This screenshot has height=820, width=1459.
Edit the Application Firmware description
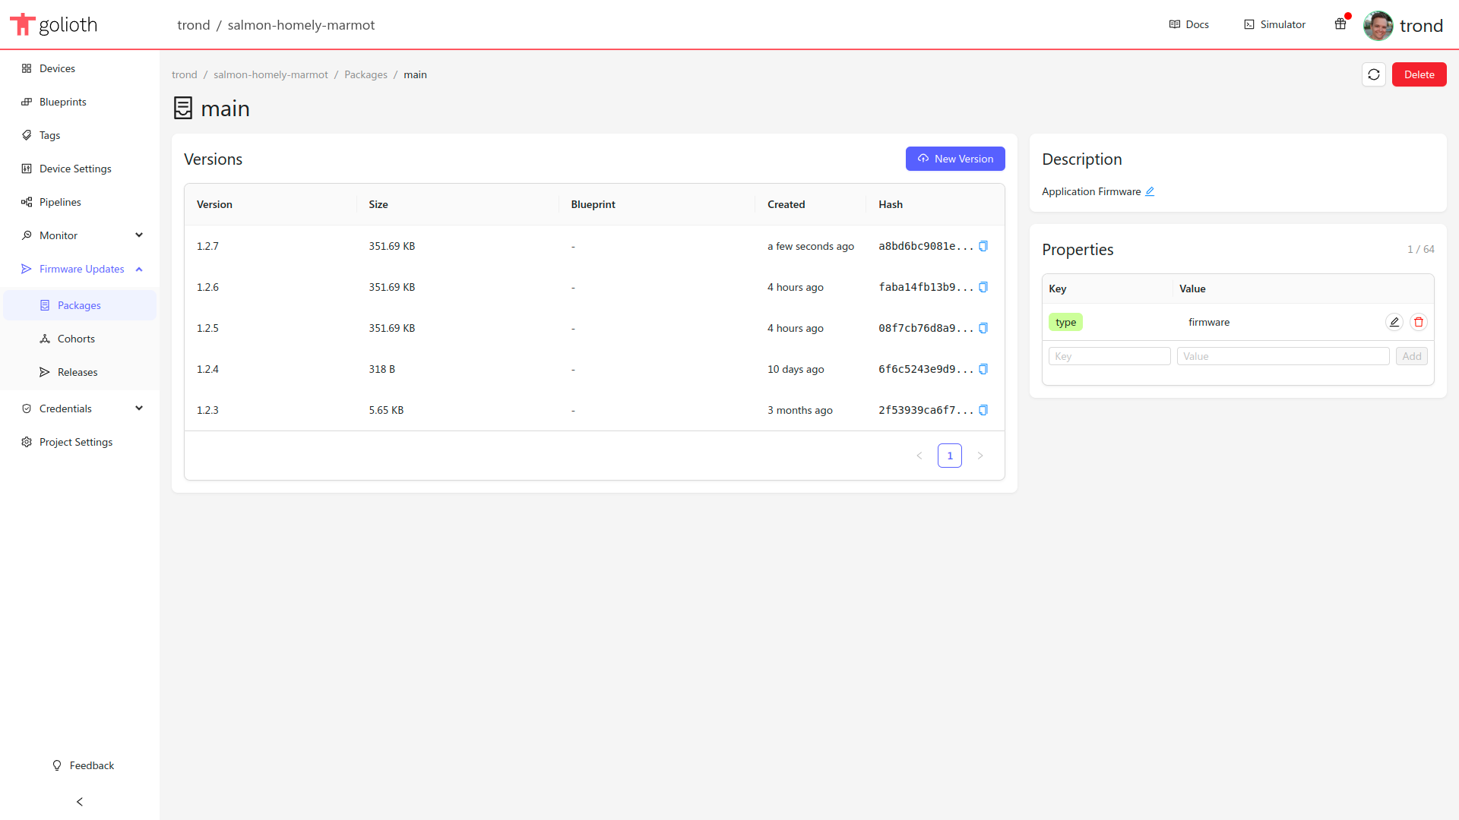pos(1150,191)
